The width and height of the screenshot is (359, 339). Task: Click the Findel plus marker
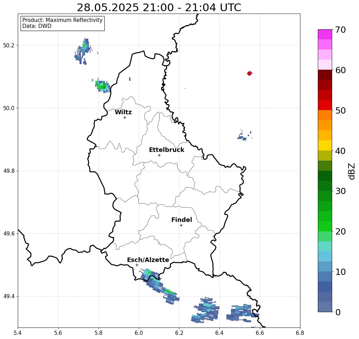pyautogui.click(x=181, y=225)
